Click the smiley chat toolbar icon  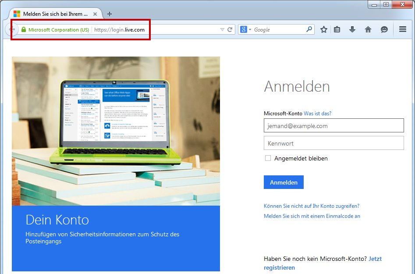point(384,30)
